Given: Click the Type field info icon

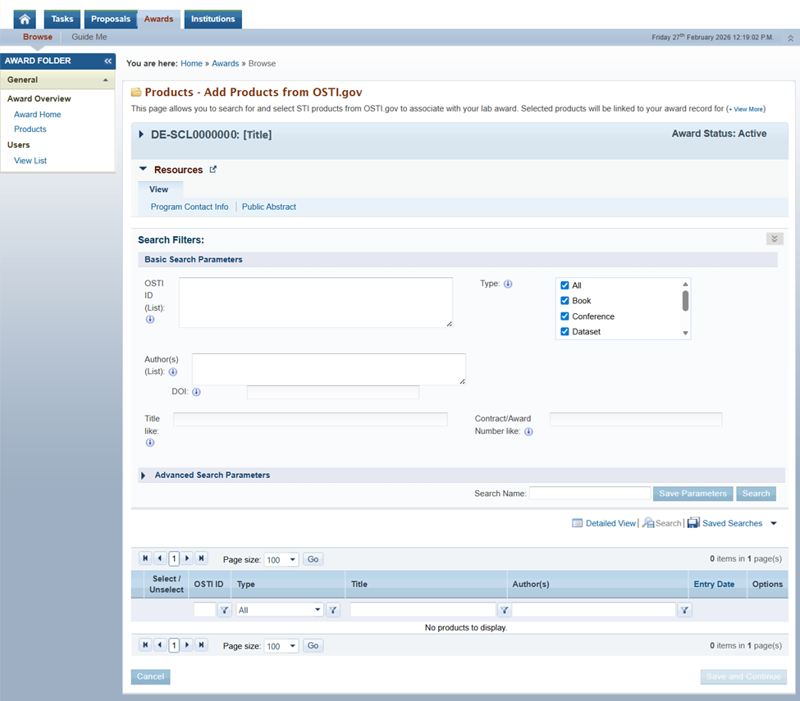Looking at the screenshot, I should pyautogui.click(x=508, y=284).
